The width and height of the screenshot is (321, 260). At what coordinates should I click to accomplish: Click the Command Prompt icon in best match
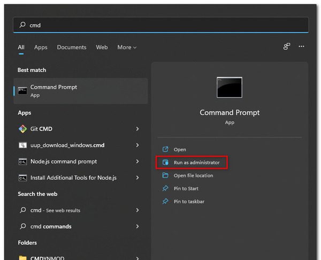click(x=22, y=91)
